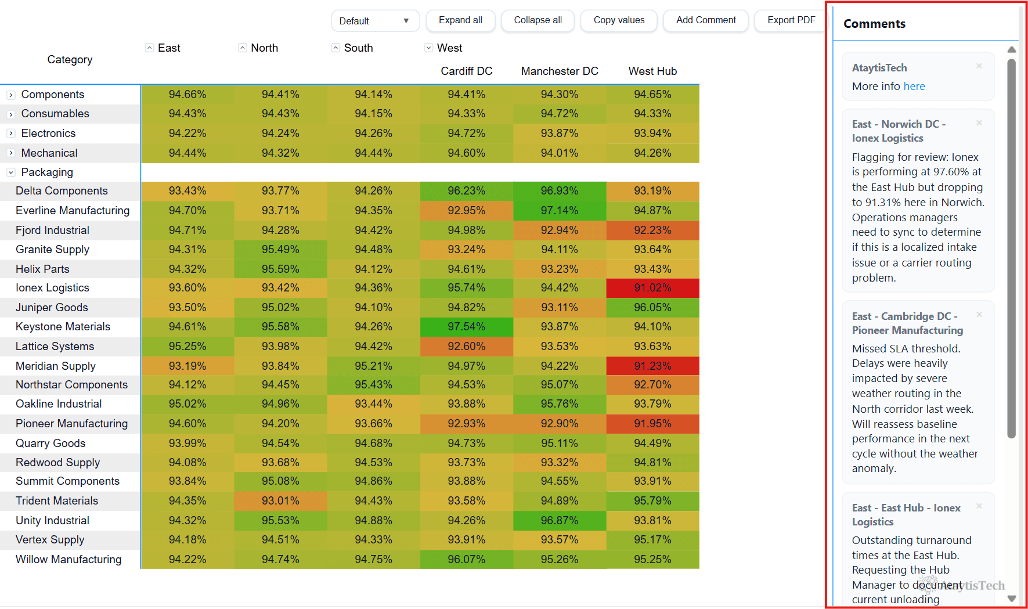Click the Expand all button

pyautogui.click(x=460, y=20)
